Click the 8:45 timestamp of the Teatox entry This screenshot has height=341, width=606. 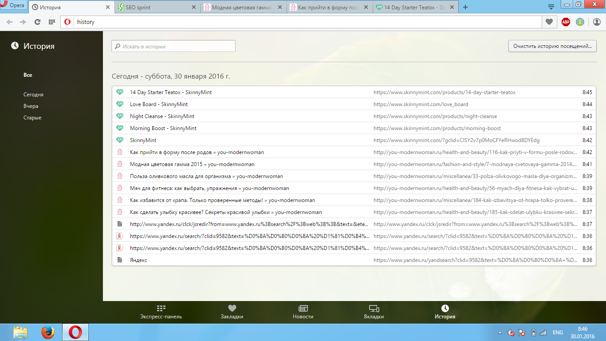[587, 92]
